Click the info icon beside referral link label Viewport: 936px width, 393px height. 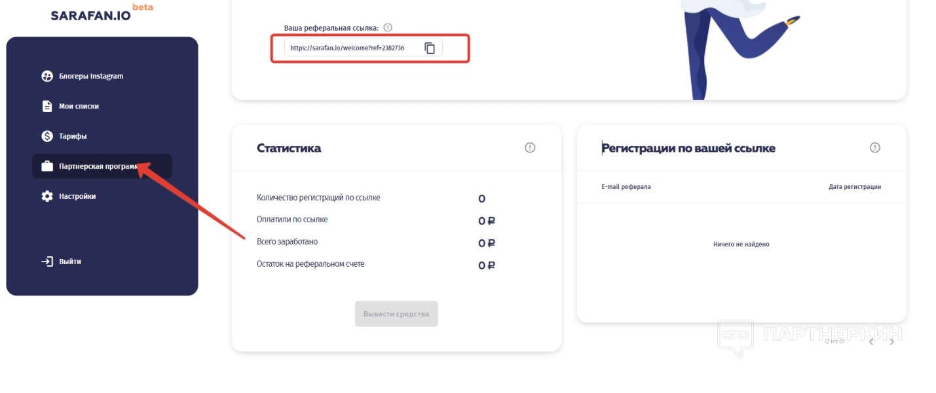coord(388,27)
